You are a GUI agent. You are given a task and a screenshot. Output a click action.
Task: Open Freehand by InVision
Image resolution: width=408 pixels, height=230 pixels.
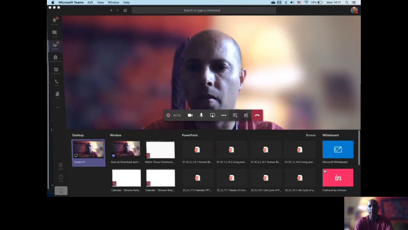tap(338, 181)
